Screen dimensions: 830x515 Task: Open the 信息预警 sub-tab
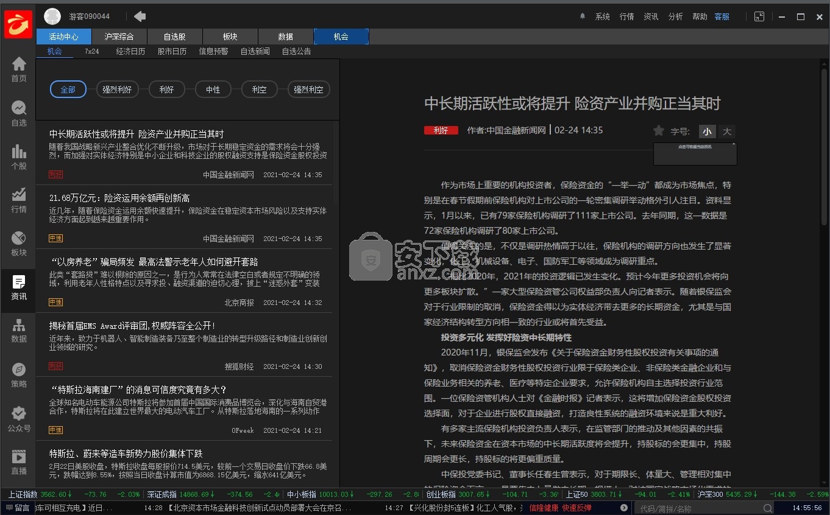pos(213,52)
